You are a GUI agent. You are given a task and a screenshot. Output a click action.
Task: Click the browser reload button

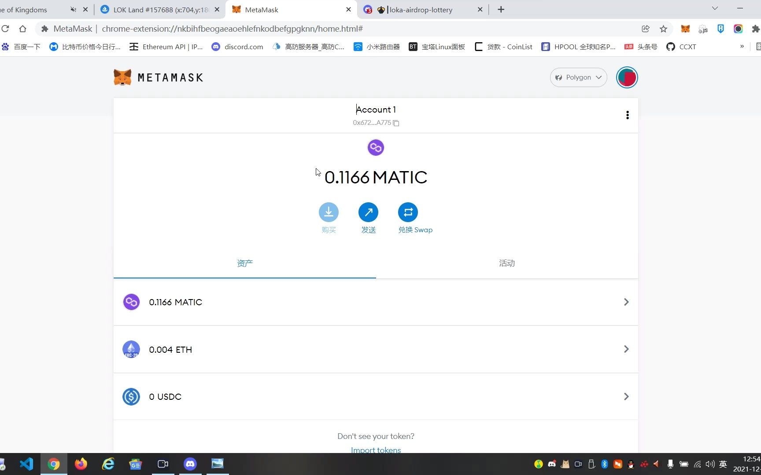[5, 29]
